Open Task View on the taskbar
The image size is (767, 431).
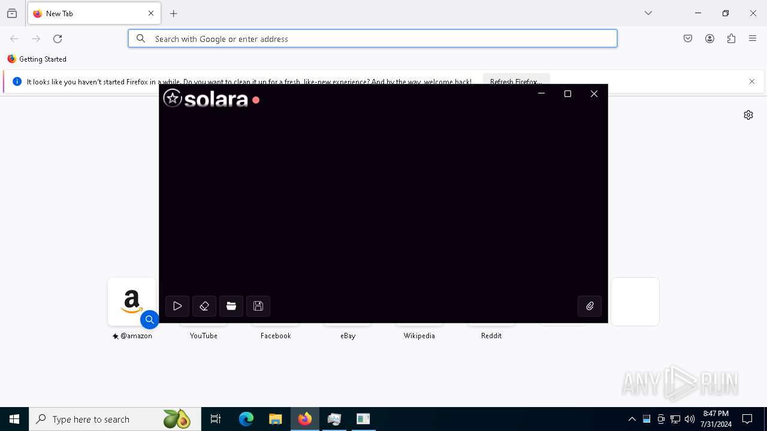click(x=216, y=419)
